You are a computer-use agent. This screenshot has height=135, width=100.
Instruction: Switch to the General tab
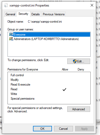10,14
